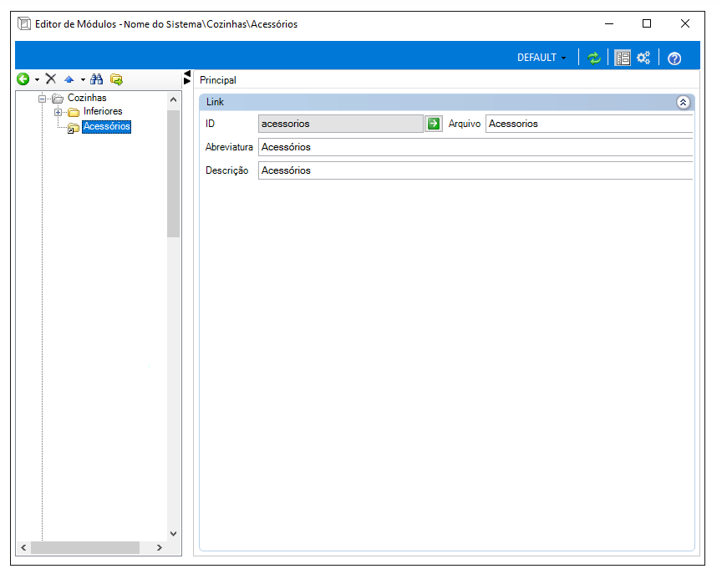Viewport: 722px width, 584px height.
Task: Open help with the question mark icon
Action: click(x=674, y=58)
